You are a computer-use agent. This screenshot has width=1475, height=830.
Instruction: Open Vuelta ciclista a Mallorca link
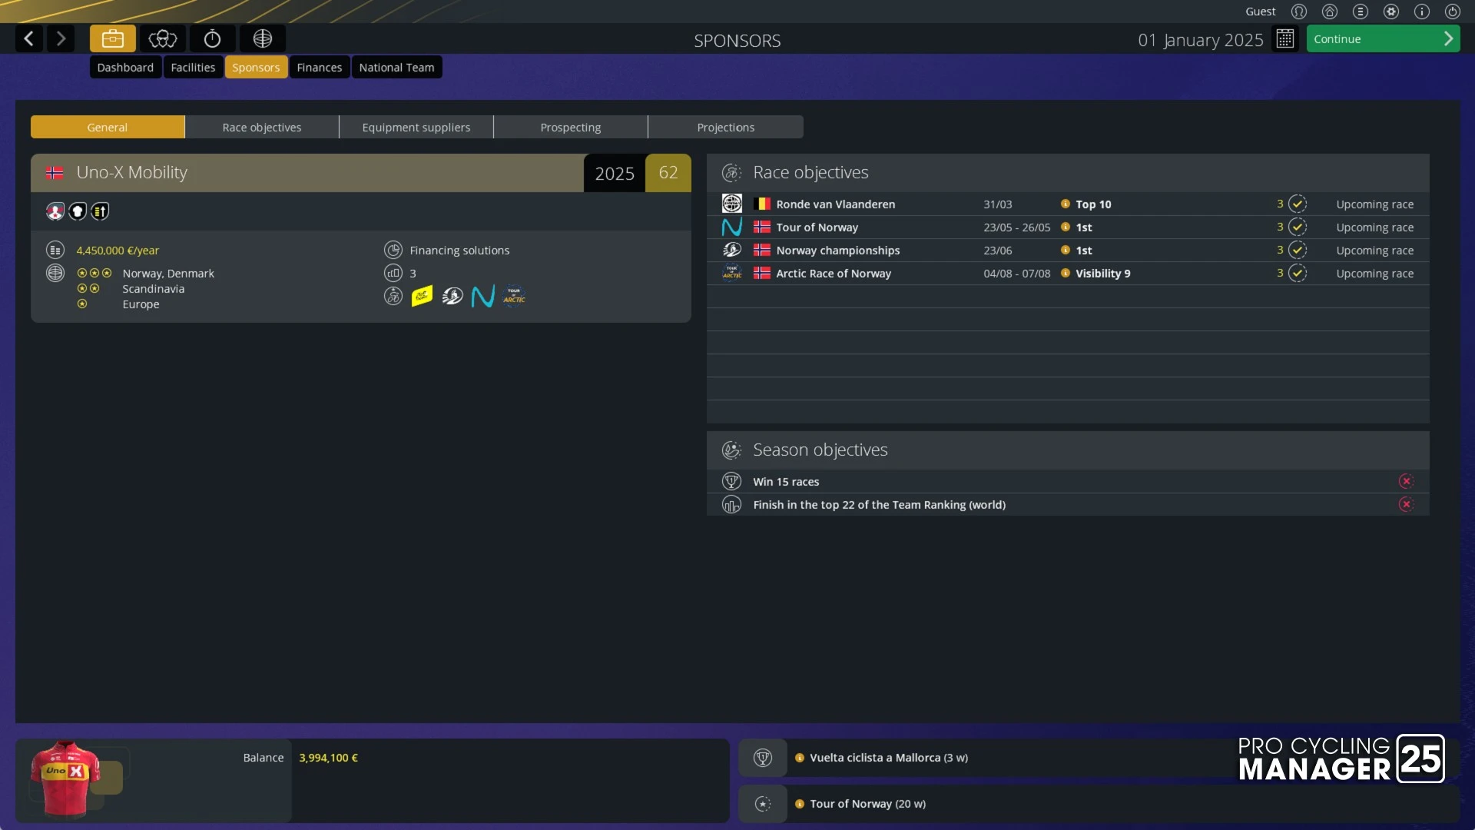point(889,757)
